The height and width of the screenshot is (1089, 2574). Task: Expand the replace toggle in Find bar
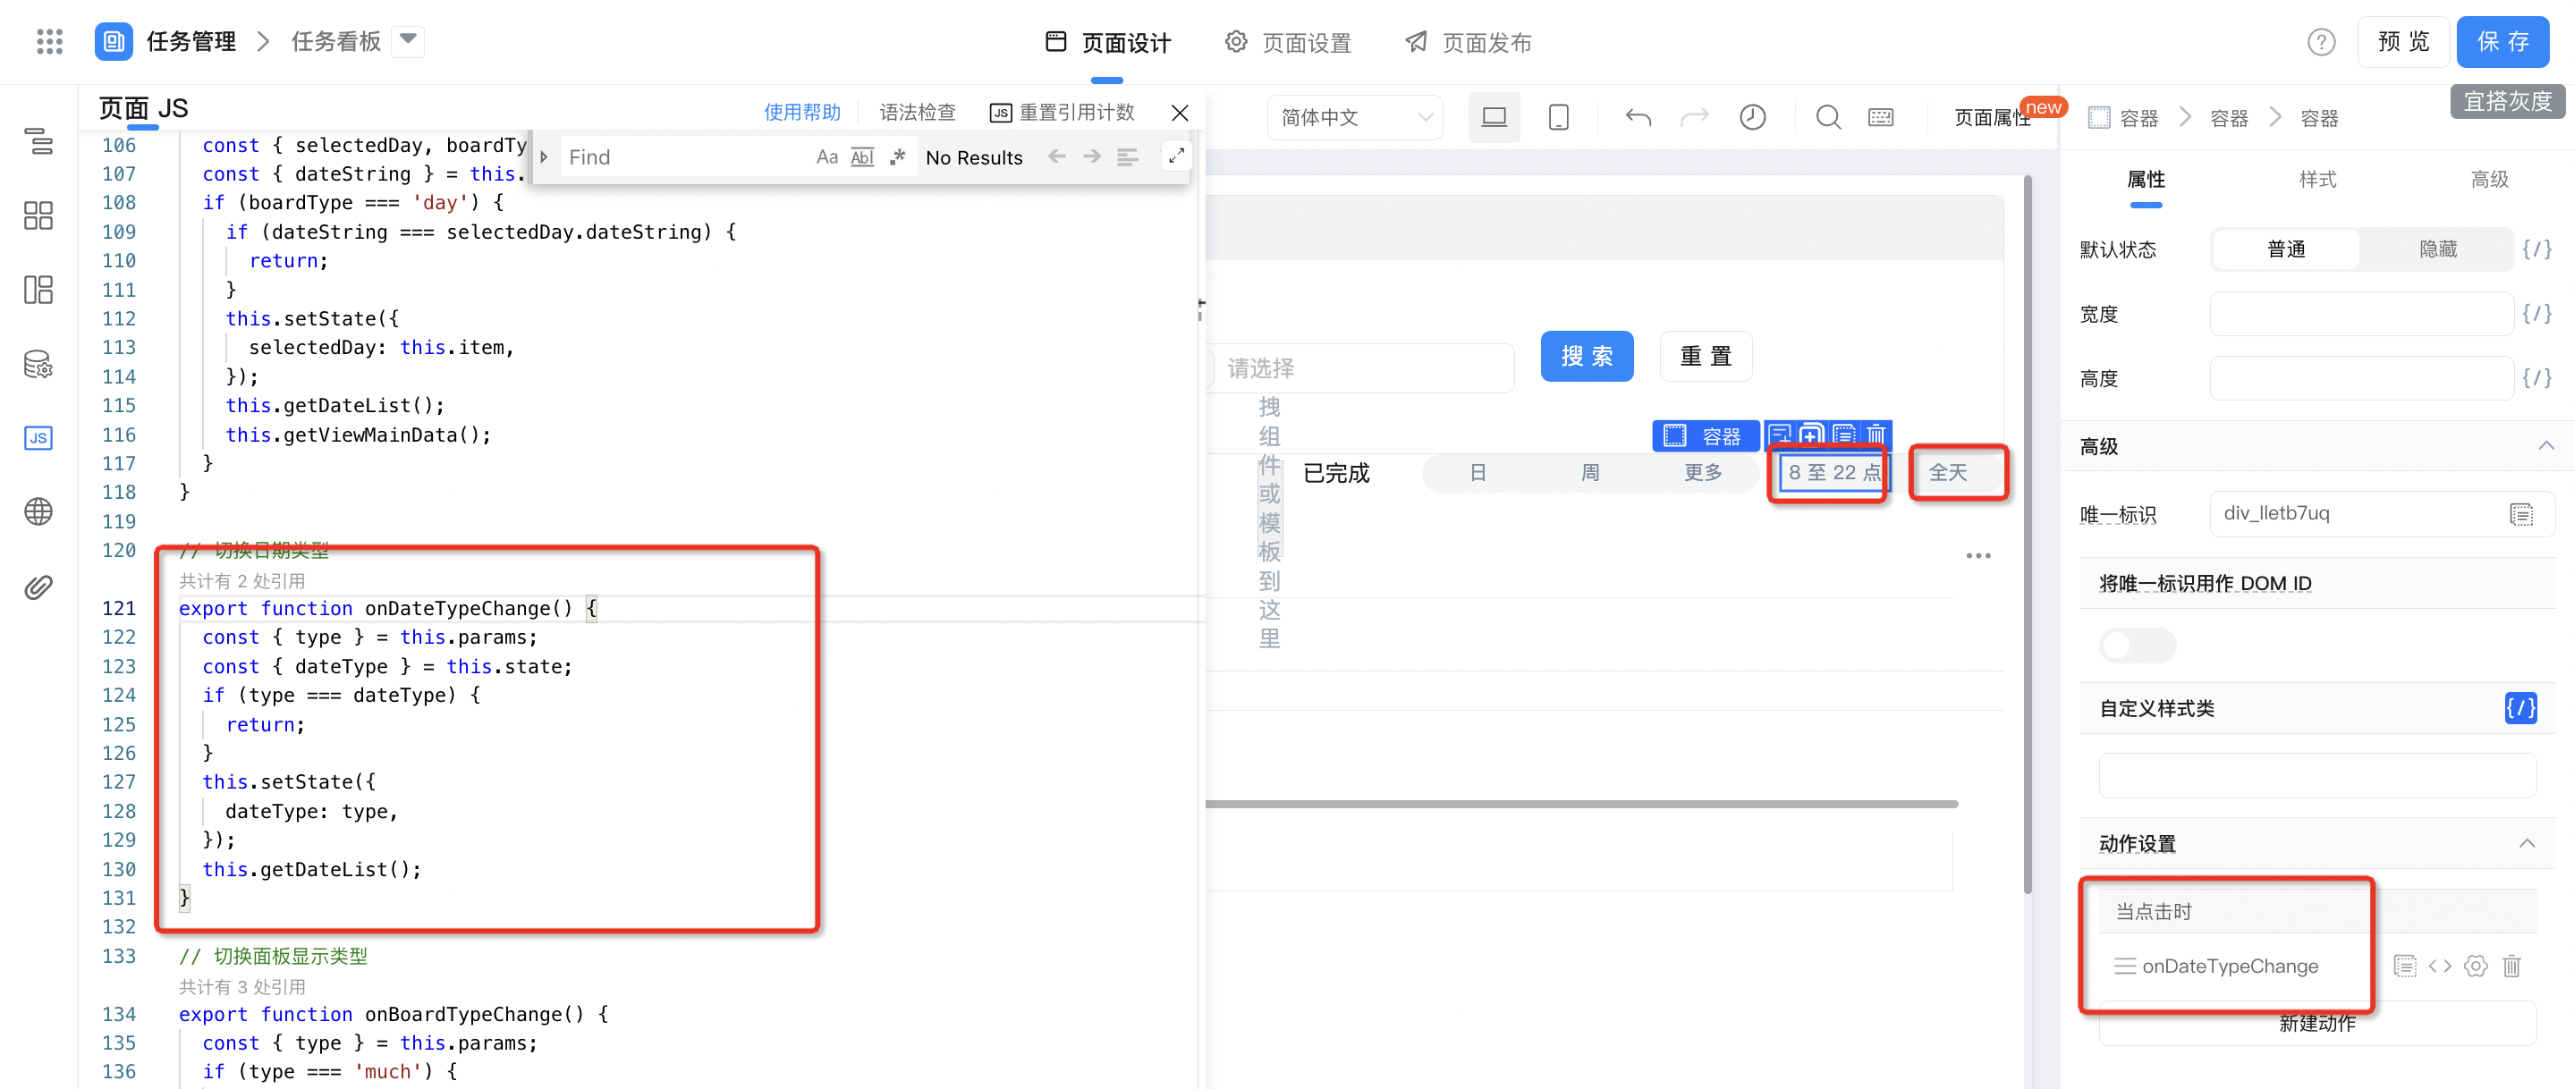544,156
